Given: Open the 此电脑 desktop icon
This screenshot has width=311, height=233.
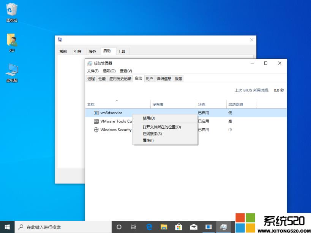Looking at the screenshot, I should [x=11, y=70].
